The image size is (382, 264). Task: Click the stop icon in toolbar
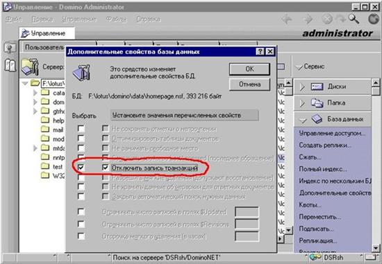coord(327,19)
